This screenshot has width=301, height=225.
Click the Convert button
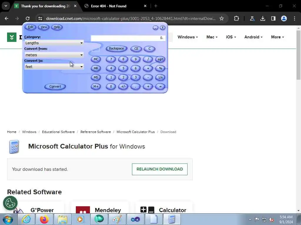pos(55,86)
